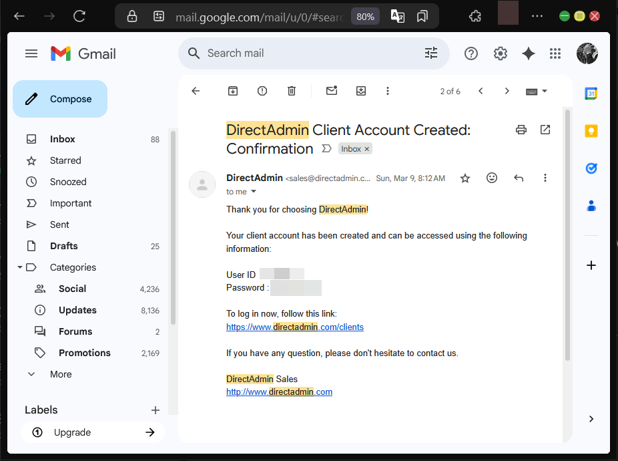Open Google account avatar menu
618x461 pixels.
tap(587, 53)
